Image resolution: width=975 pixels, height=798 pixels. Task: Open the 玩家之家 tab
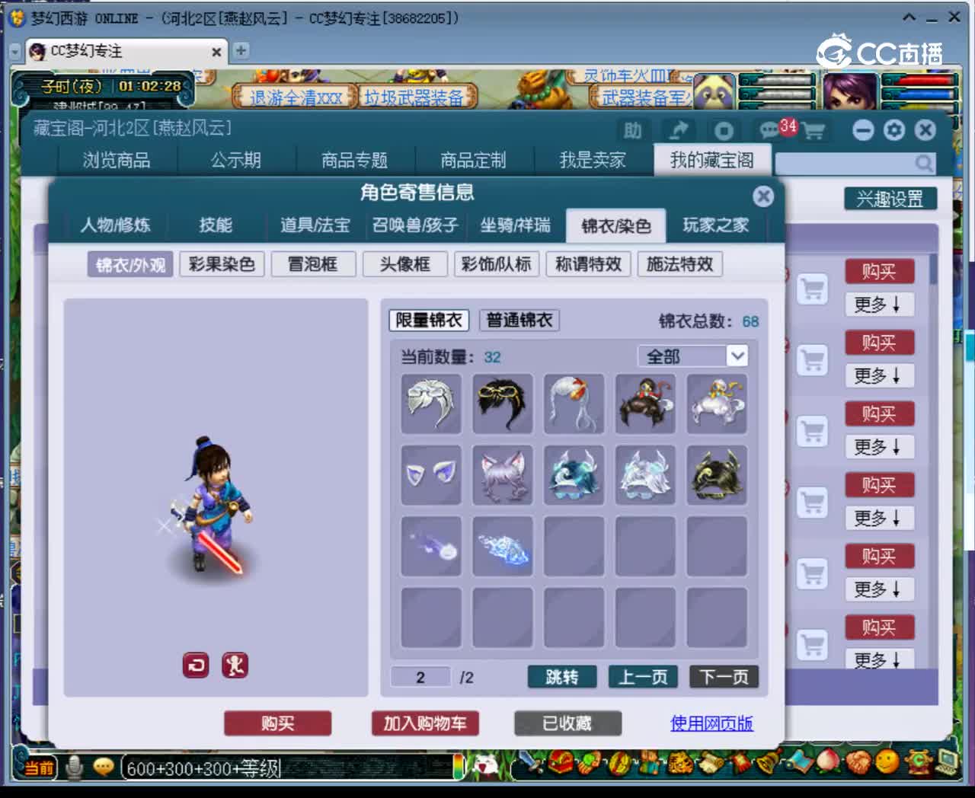[715, 225]
